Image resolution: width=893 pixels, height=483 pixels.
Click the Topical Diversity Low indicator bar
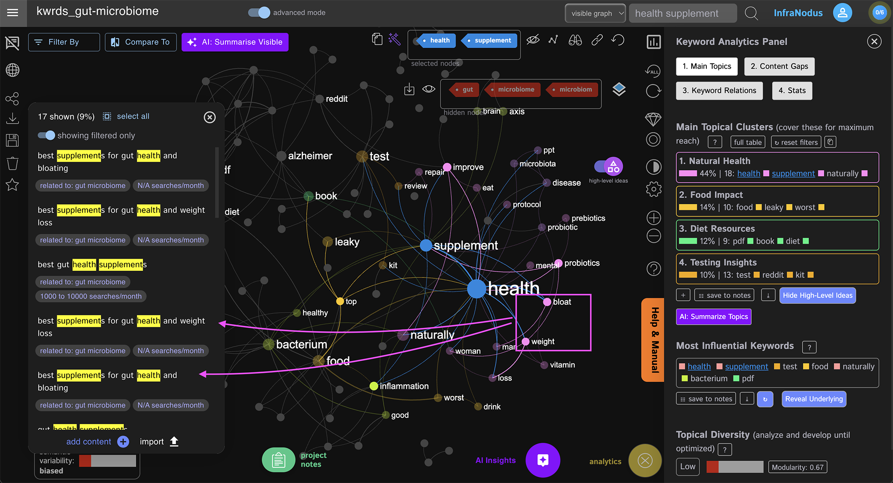click(734, 467)
